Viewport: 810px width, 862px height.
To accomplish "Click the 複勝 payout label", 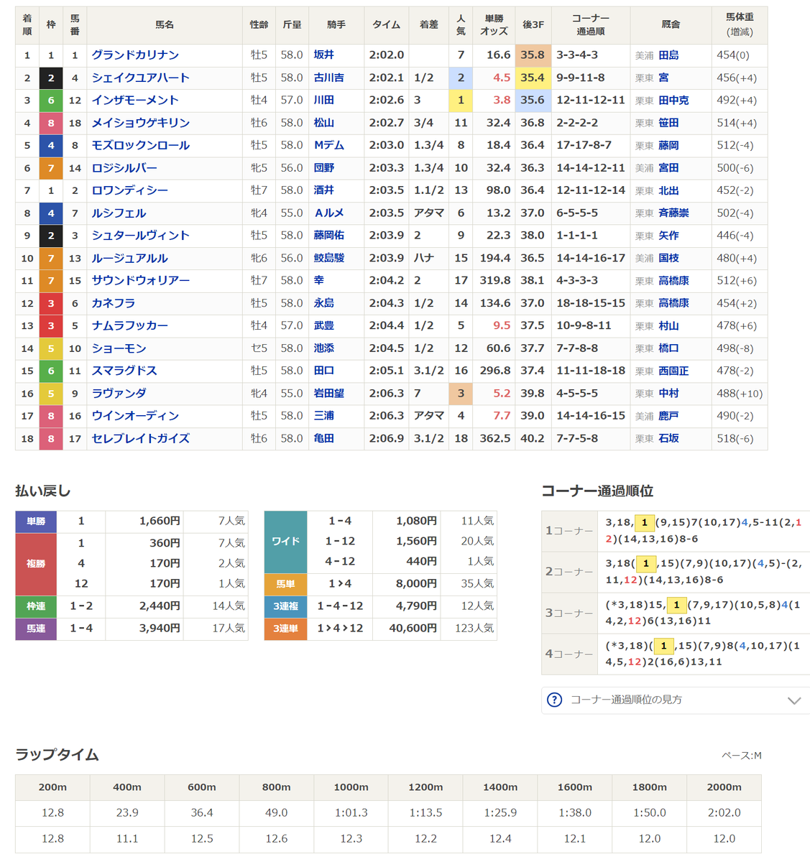I will point(36,564).
